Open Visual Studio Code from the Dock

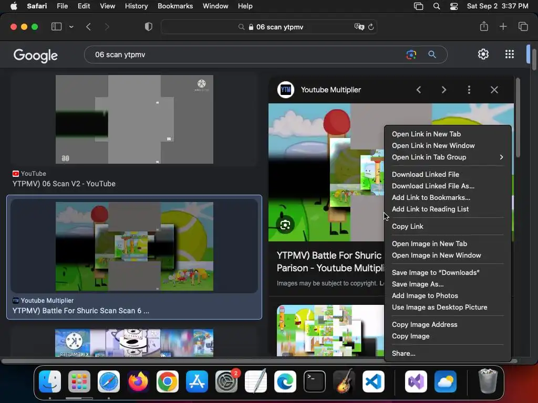[x=374, y=381]
